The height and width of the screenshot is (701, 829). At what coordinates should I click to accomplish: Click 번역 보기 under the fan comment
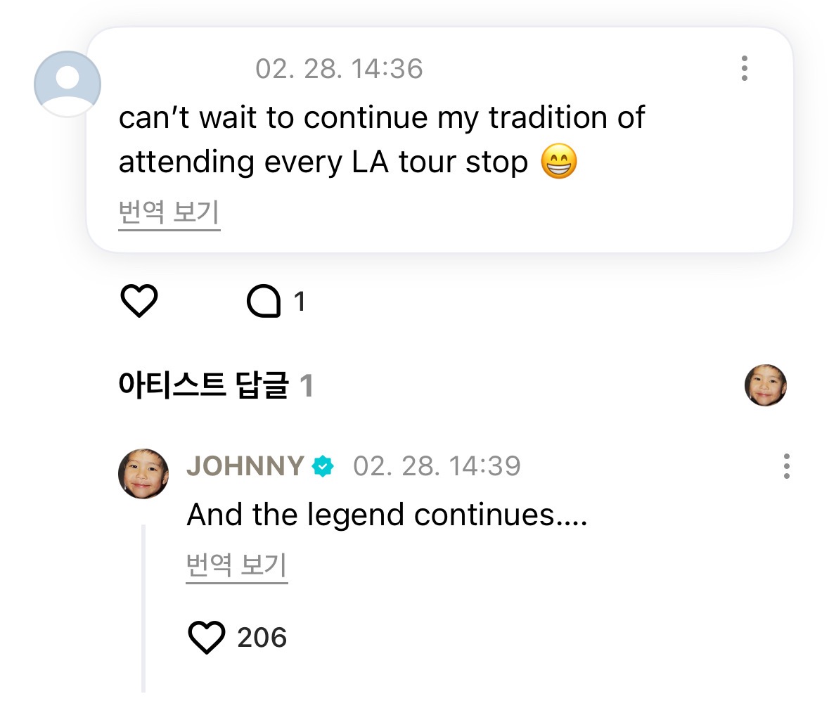tap(169, 213)
